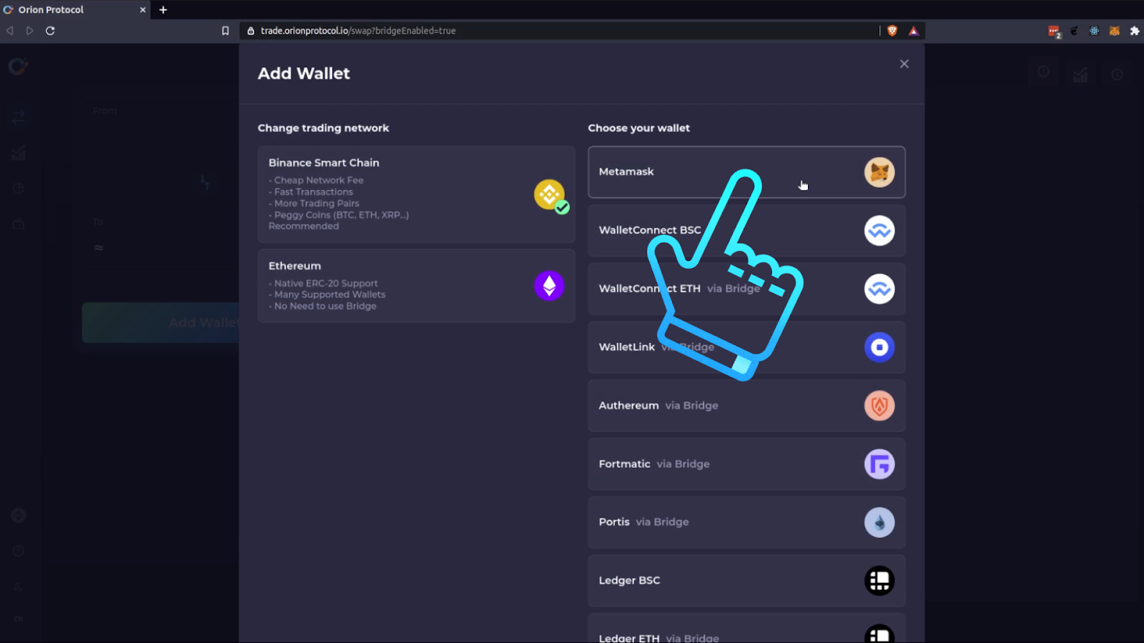Click the "Change trading network" heading
The height and width of the screenshot is (643, 1144).
pyautogui.click(x=323, y=128)
